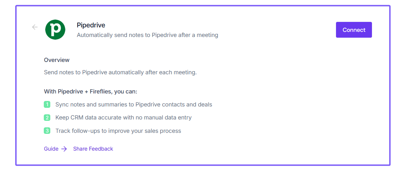Click the arrow icon next to Guide

point(64,149)
